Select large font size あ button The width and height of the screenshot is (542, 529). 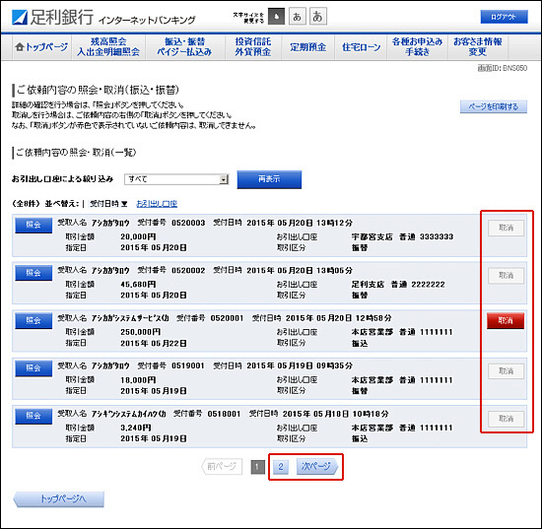[318, 17]
